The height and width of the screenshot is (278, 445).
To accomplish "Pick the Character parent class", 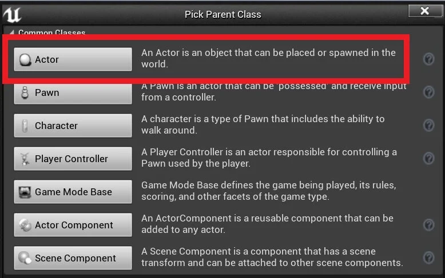I will point(73,126).
